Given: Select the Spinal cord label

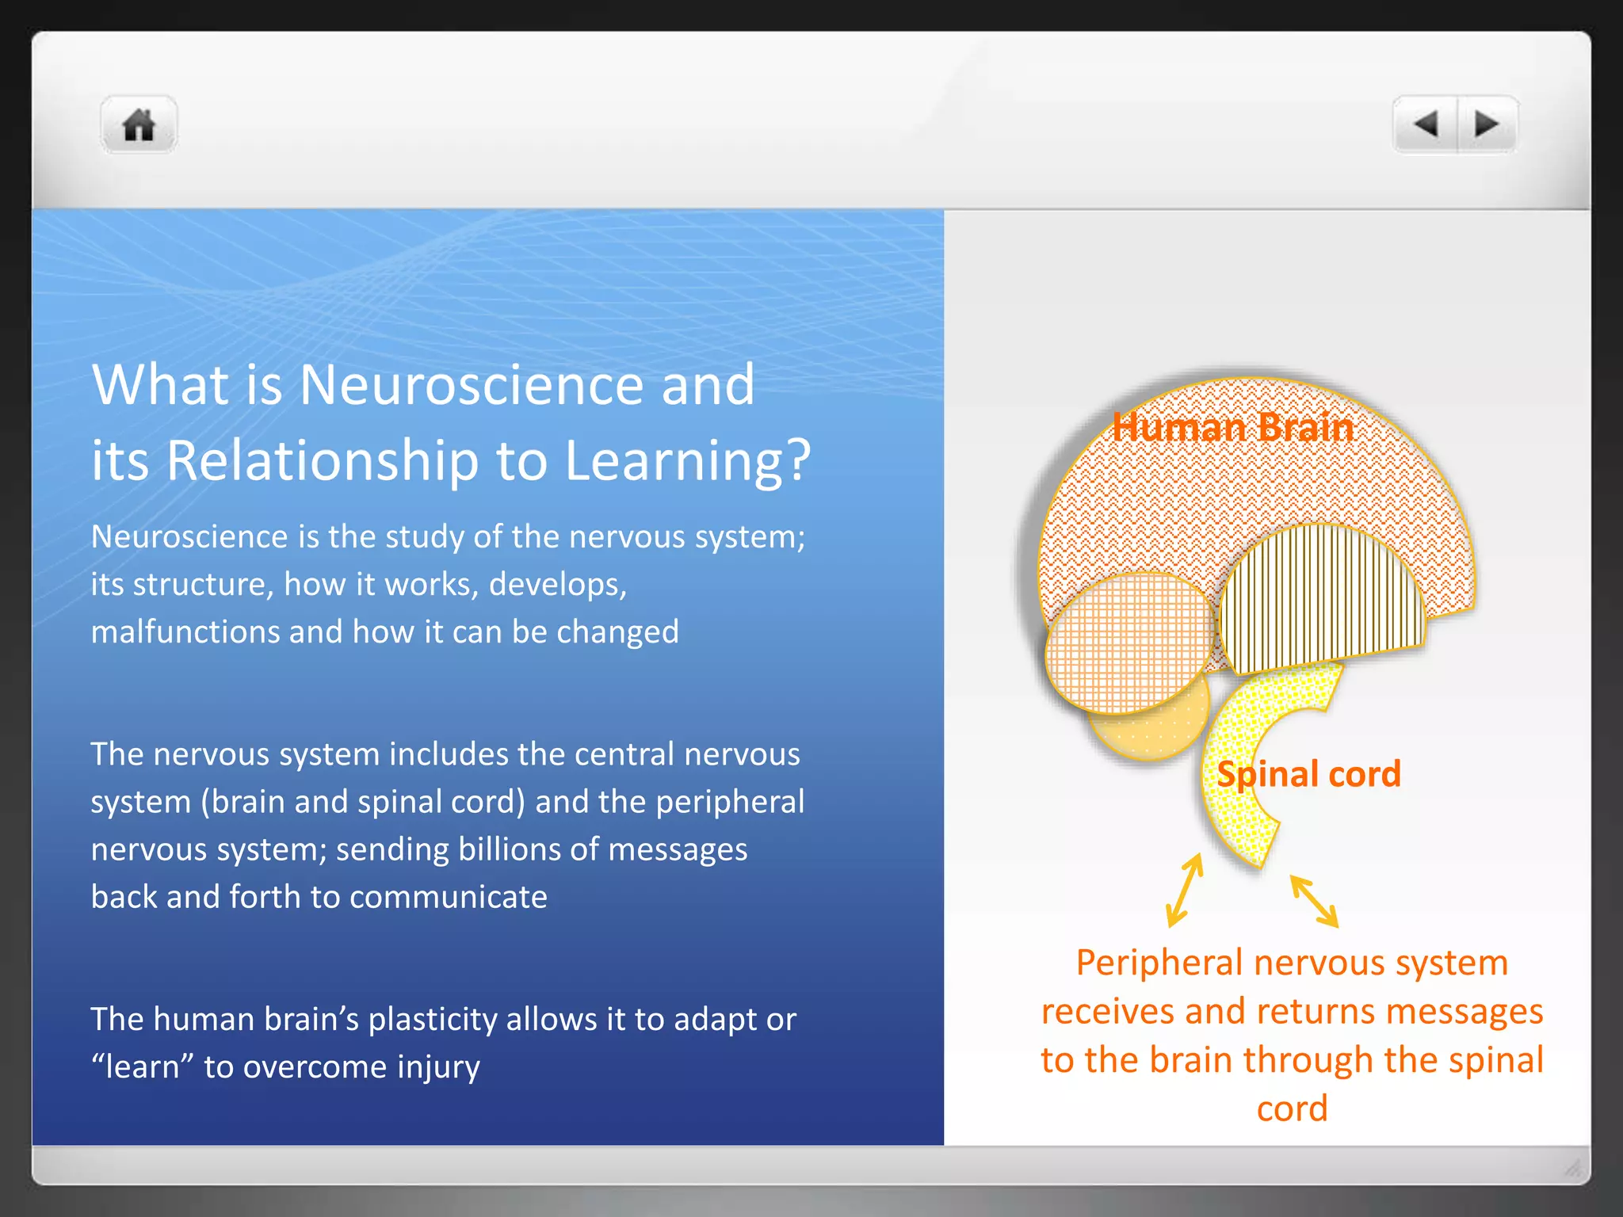Looking at the screenshot, I should pos(1308,774).
